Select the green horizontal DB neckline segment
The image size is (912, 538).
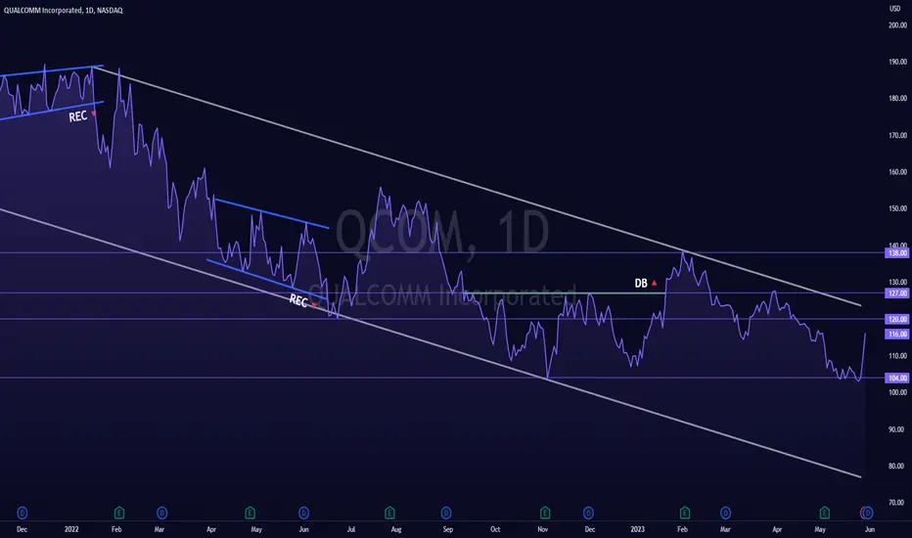[565, 293]
